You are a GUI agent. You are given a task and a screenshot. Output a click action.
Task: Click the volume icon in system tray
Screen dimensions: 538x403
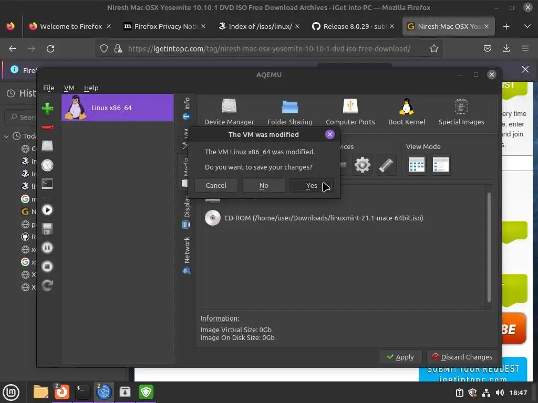click(500, 393)
